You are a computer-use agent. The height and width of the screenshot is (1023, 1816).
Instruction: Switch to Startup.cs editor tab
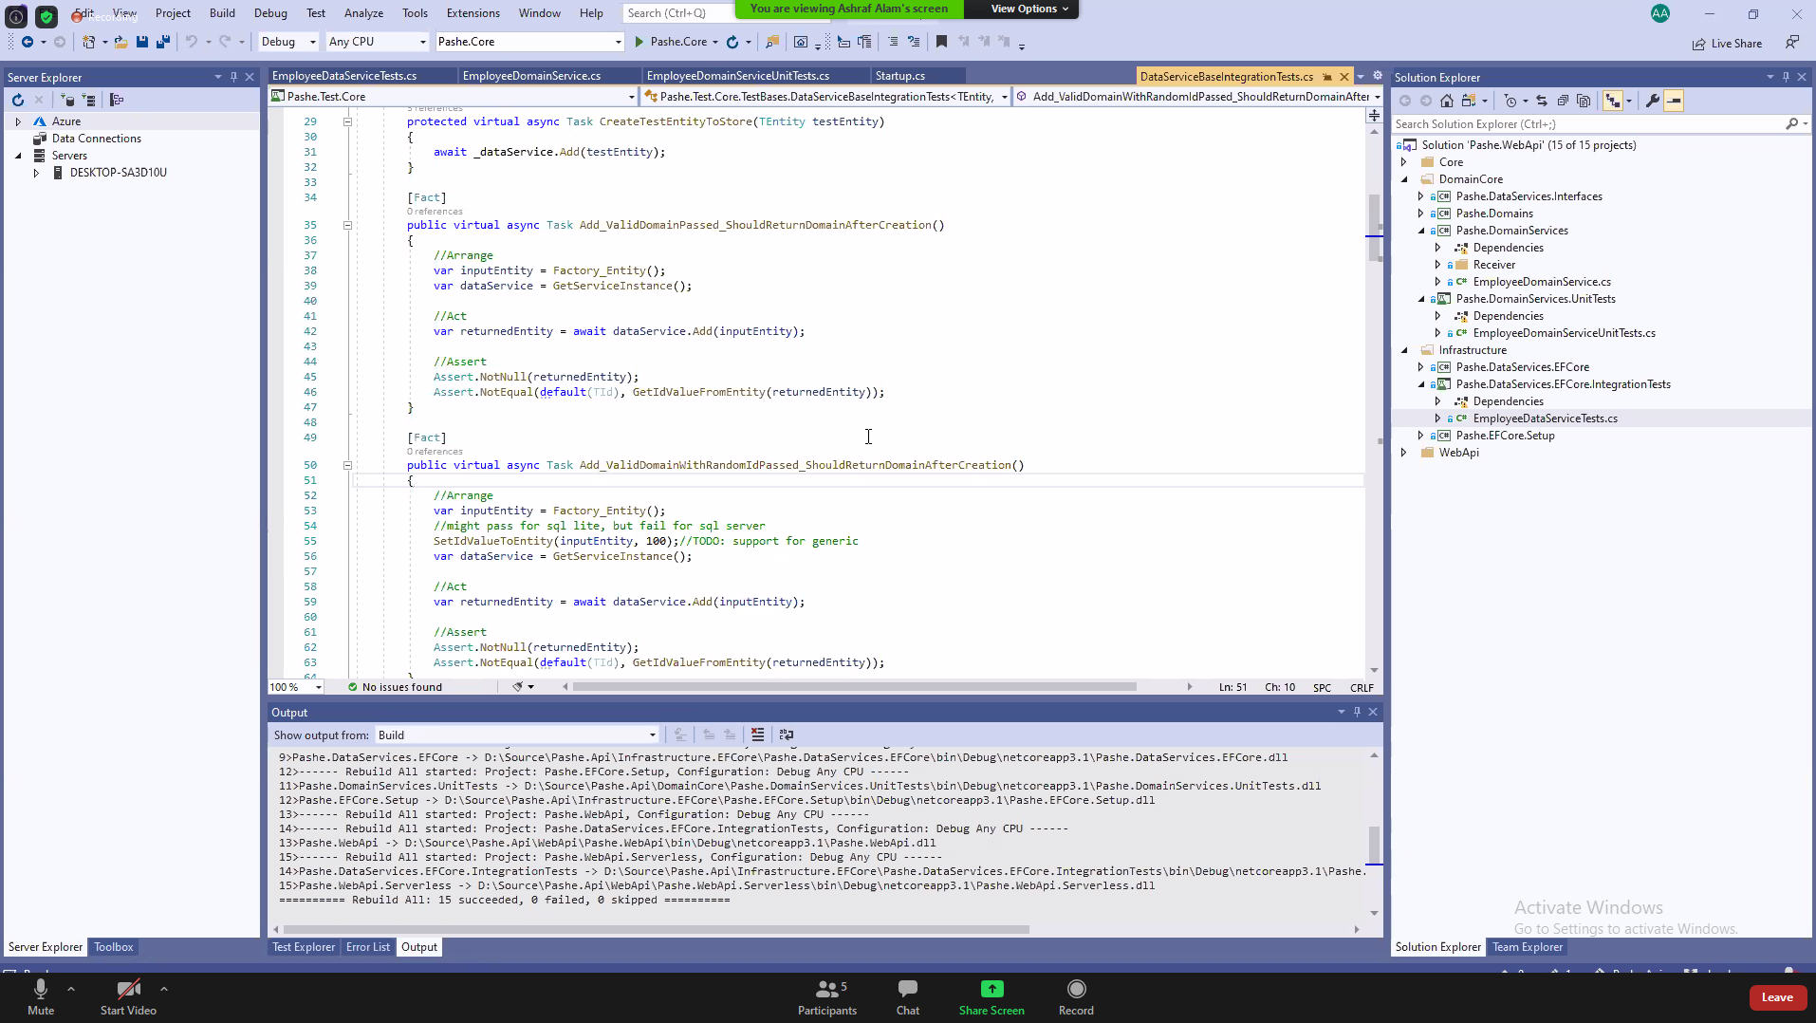(x=899, y=76)
